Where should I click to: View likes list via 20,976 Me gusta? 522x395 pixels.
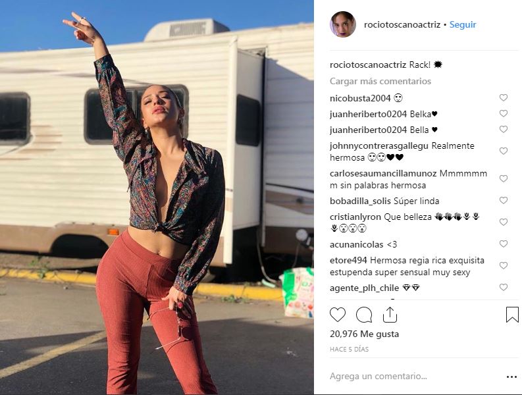click(x=364, y=334)
